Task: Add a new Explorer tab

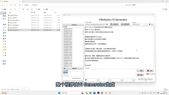Action: pyautogui.click(x=24, y=2)
